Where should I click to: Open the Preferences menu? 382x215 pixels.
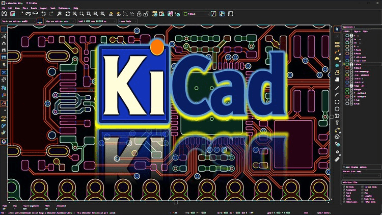(65, 9)
